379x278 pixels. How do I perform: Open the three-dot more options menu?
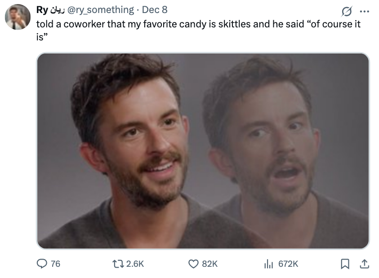click(364, 9)
